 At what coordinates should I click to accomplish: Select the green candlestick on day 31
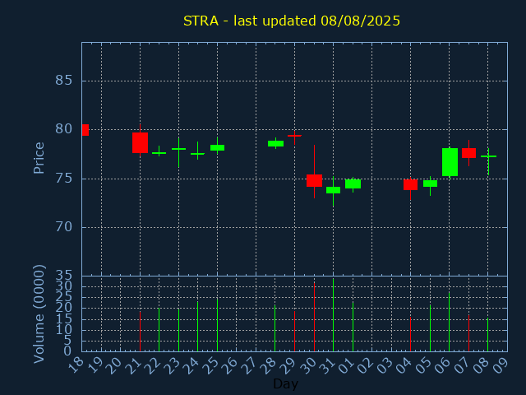pyautogui.click(x=333, y=190)
